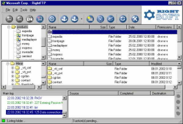
Task: Click the Permissions column header
Action: tap(165, 27)
